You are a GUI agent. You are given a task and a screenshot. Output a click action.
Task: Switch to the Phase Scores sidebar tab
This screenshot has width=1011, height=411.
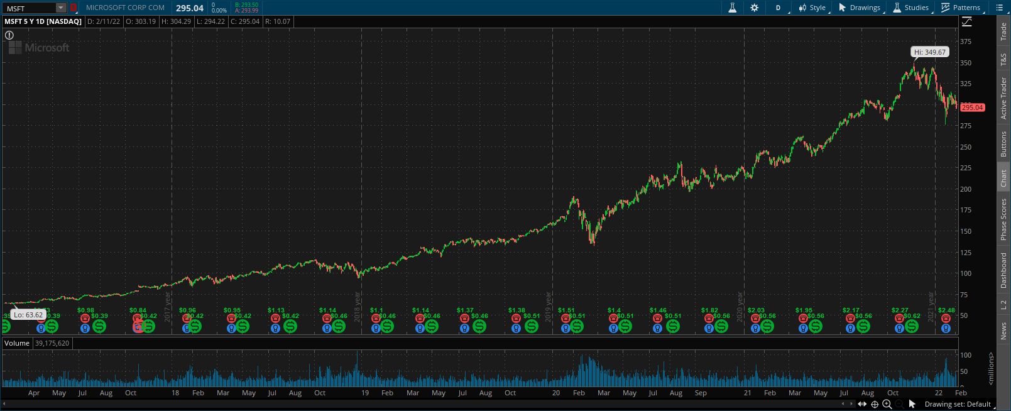[x=1003, y=219]
